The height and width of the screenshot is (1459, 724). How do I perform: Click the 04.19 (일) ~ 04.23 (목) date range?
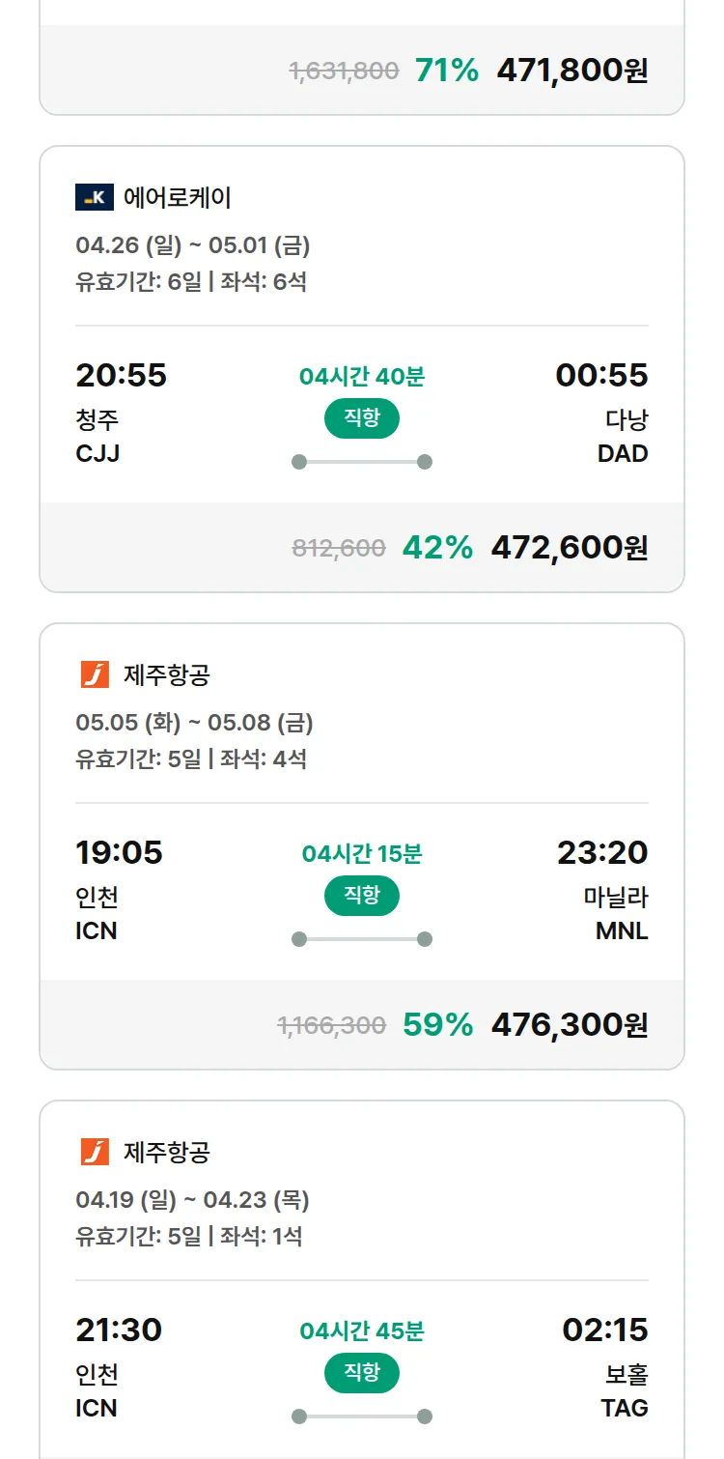tap(193, 1200)
